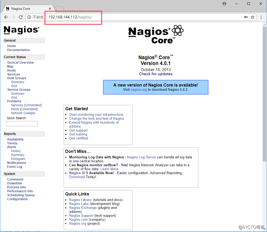Reload the page with the refresh icon
The image size is (267, 232).
[x=21, y=17]
